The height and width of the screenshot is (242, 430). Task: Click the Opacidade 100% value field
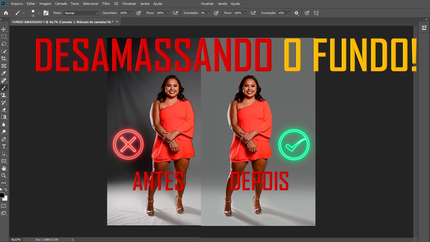pyautogui.click(x=124, y=13)
